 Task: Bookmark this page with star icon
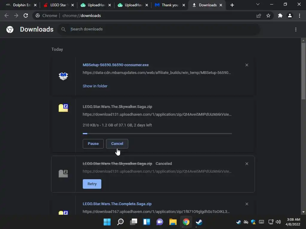pyautogui.click(x=268, y=16)
